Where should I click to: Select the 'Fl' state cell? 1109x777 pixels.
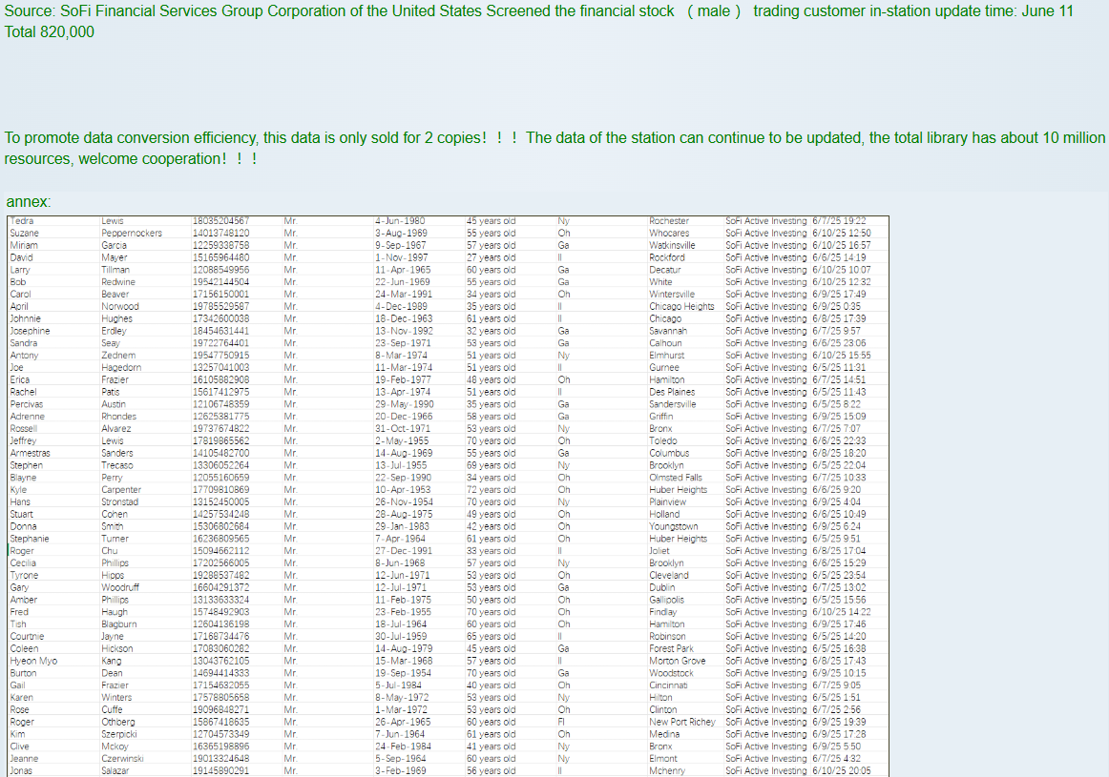[562, 722]
